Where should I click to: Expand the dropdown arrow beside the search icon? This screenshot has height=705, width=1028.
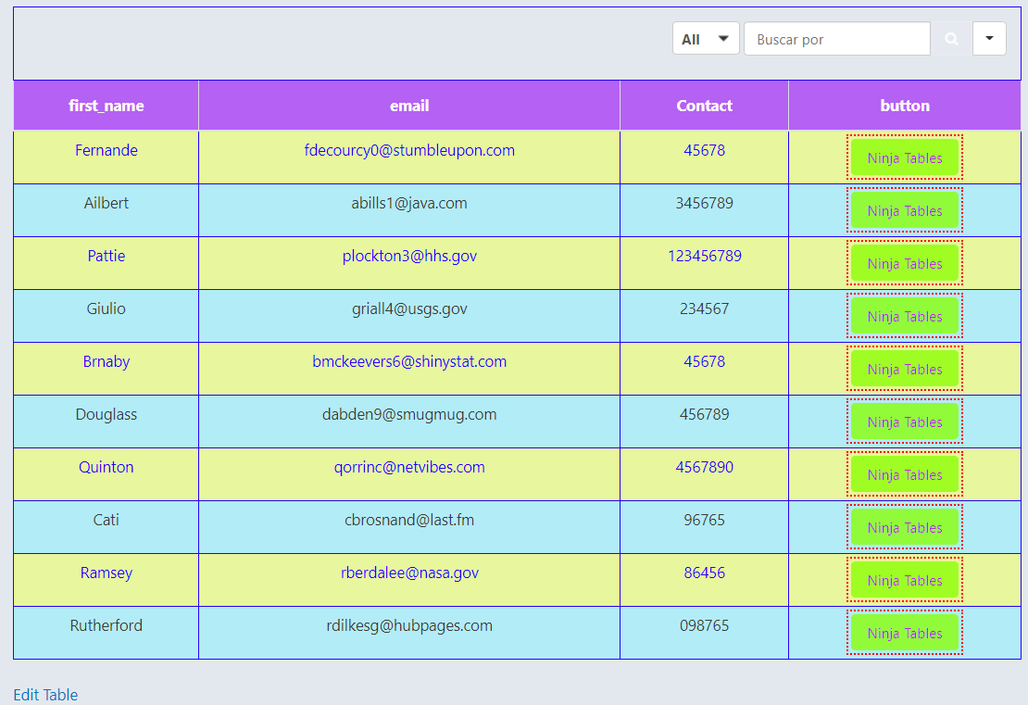(x=990, y=38)
